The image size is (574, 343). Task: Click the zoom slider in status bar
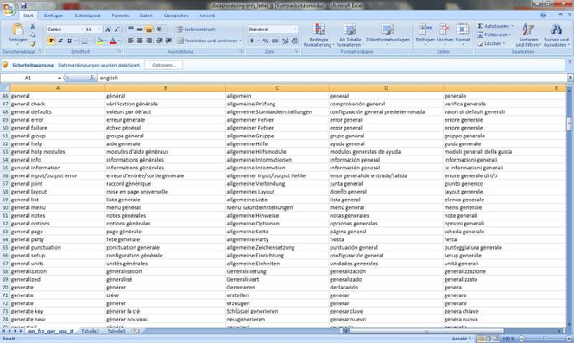pyautogui.click(x=545, y=339)
